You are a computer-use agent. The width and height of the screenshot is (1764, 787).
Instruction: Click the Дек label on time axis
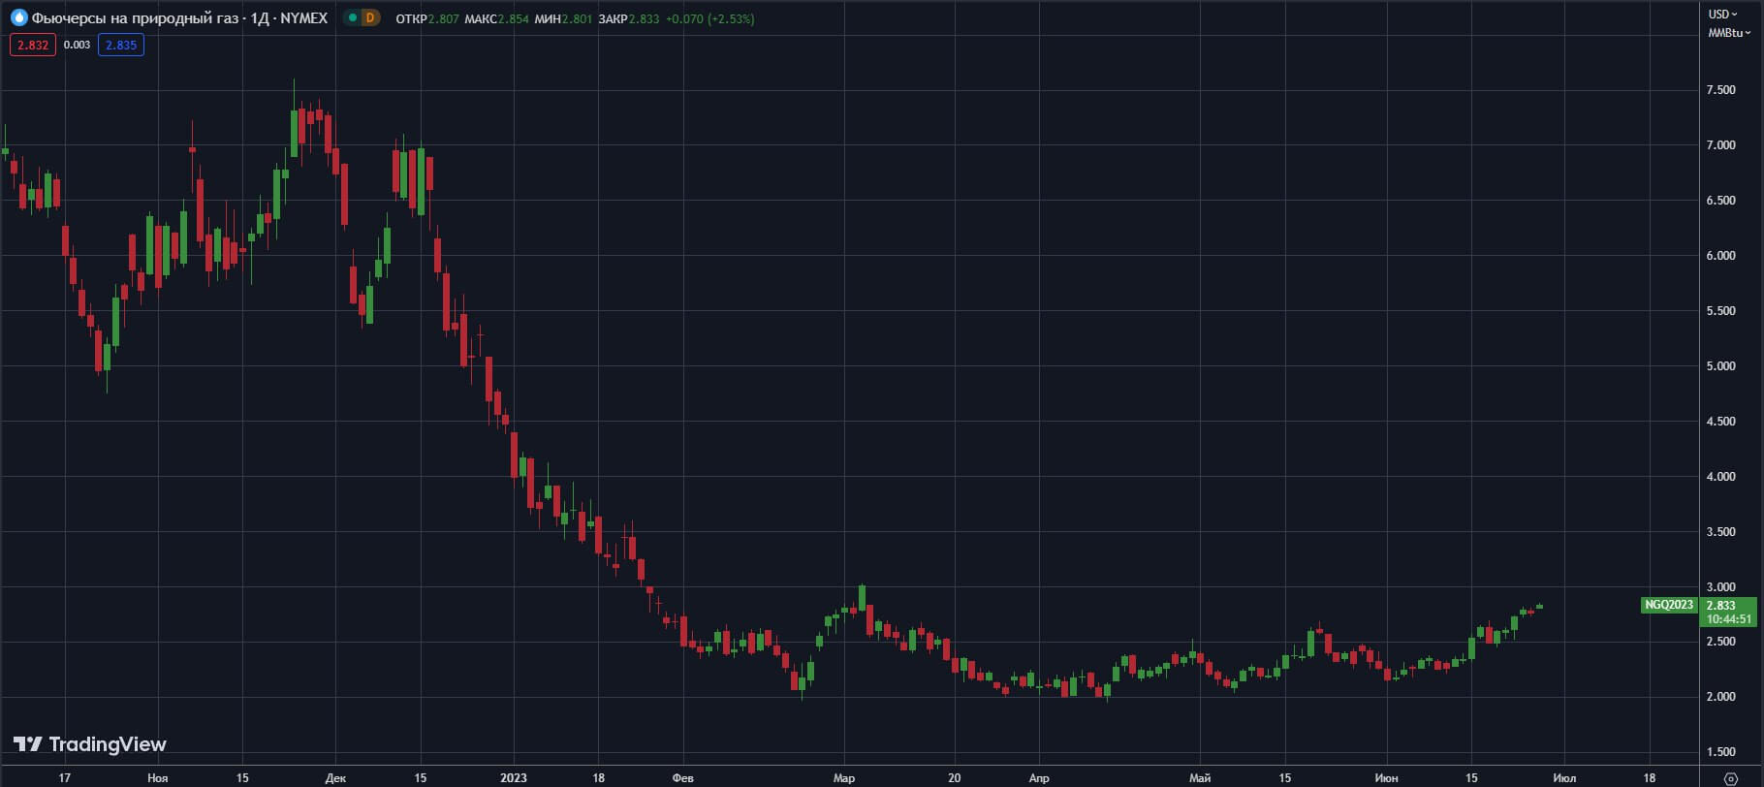pos(335,778)
